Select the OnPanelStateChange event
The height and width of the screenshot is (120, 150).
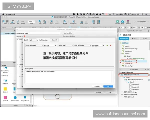131,49
